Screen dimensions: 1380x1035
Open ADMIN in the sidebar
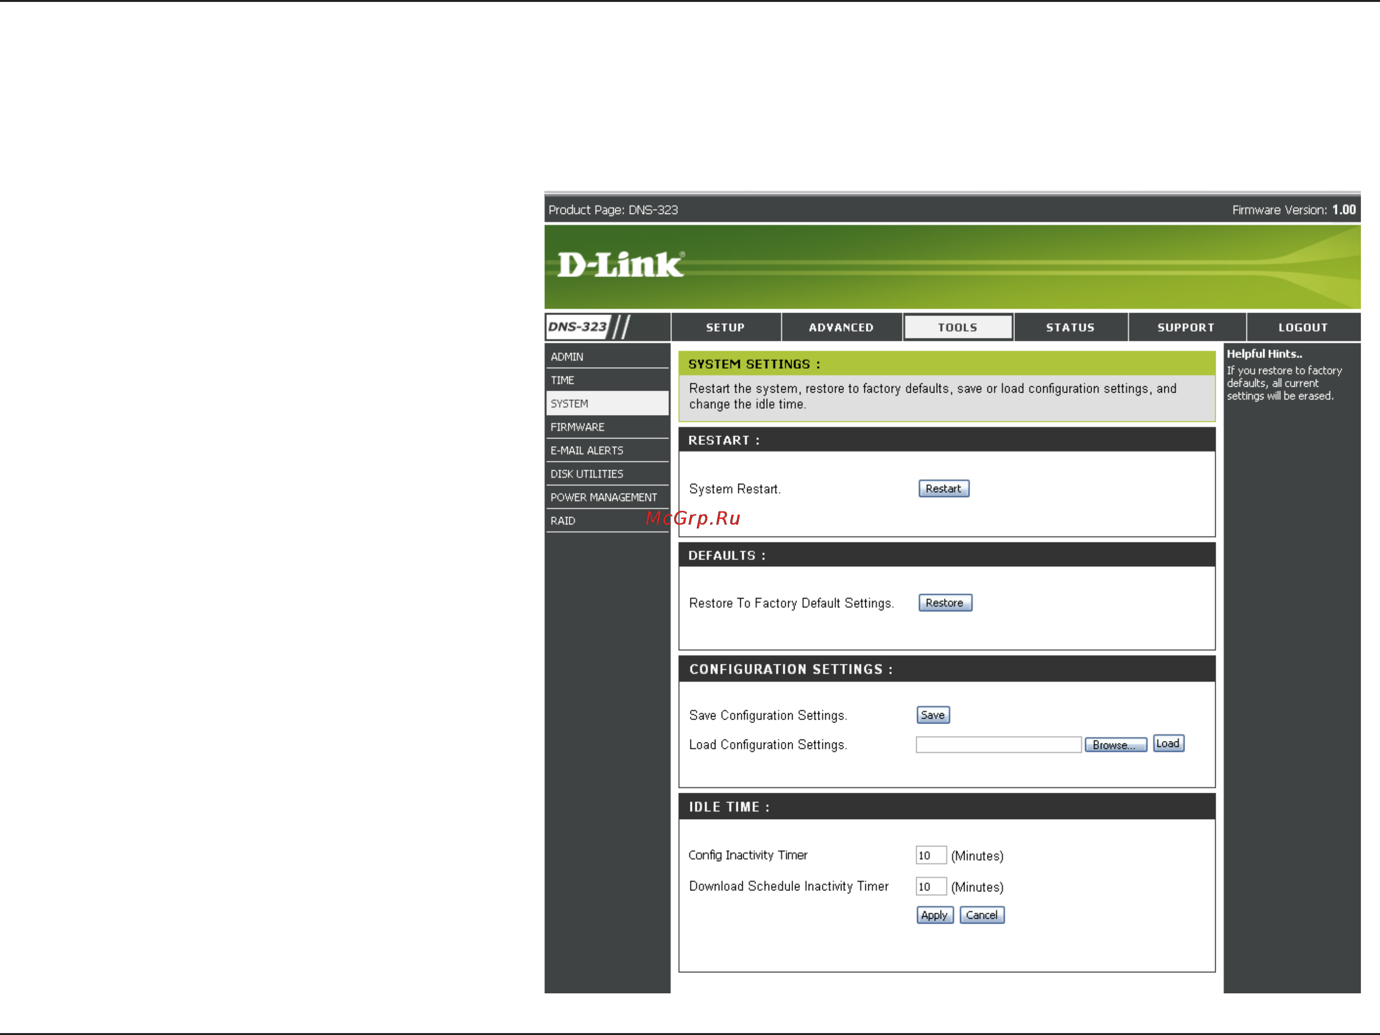click(x=607, y=357)
